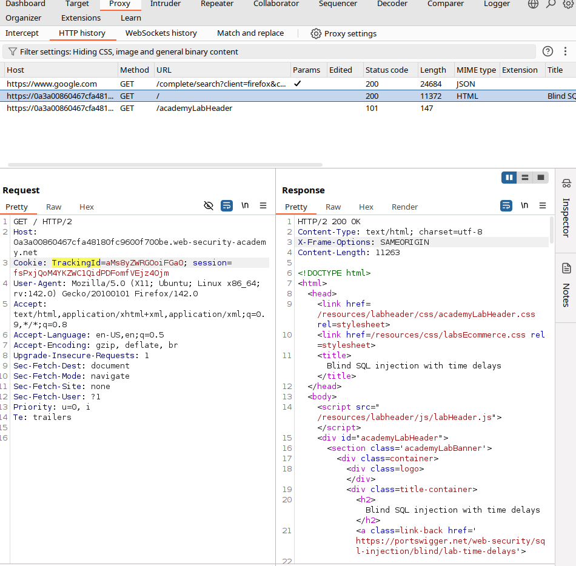This screenshot has height=566, width=576.
Task: Click the horizontal scrollbar under history table
Action: point(166,165)
